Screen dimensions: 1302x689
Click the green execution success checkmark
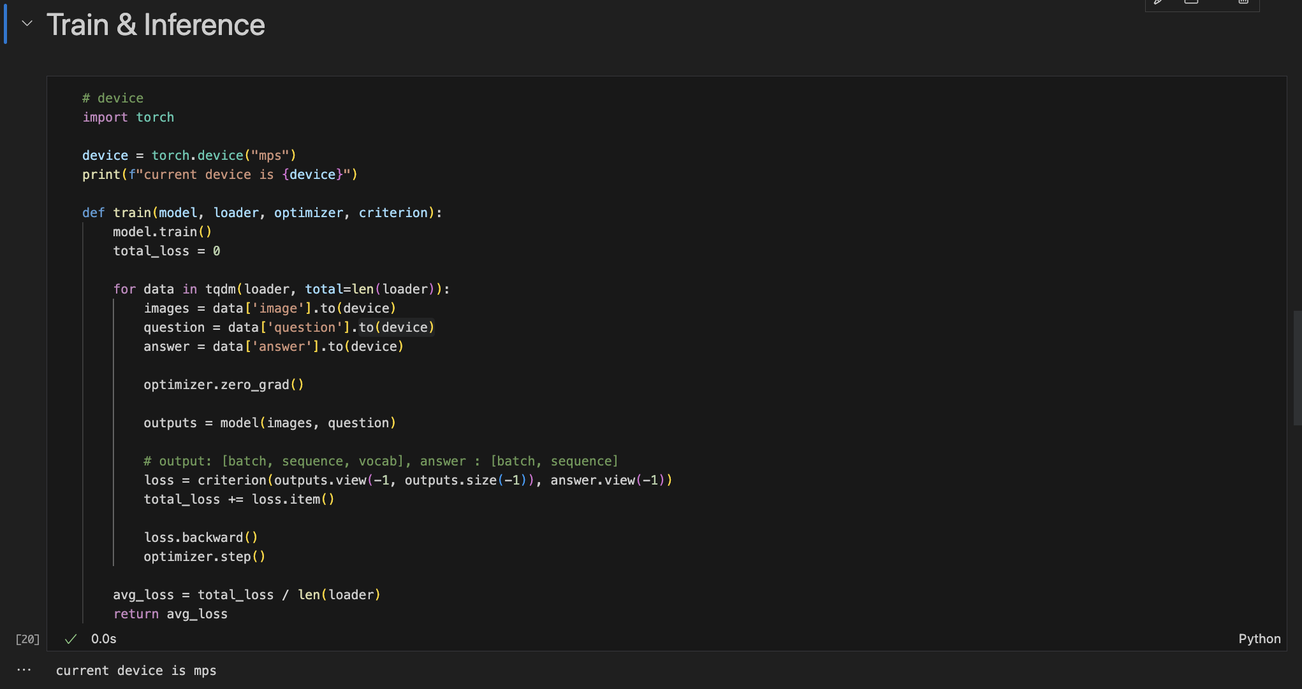[x=71, y=639]
